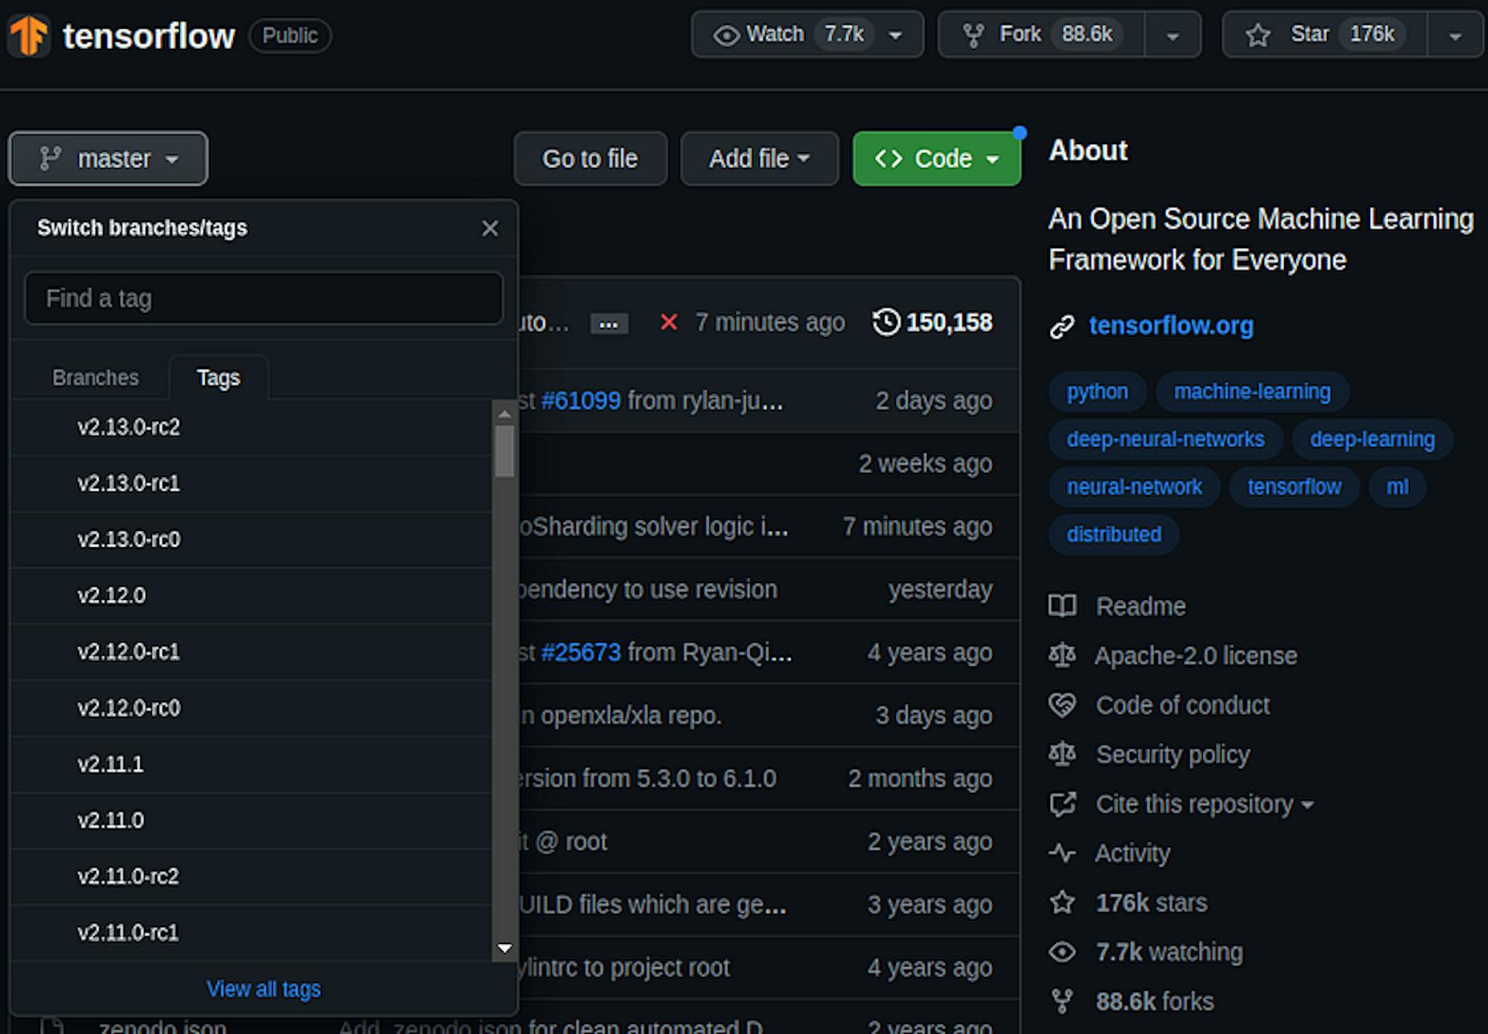Expand commit message ellipsis button
Viewport: 1488px width, 1034px height.
(609, 324)
